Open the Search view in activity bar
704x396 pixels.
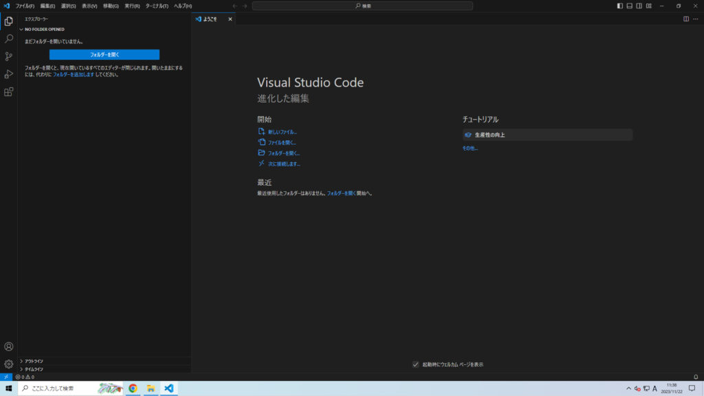(x=8, y=38)
